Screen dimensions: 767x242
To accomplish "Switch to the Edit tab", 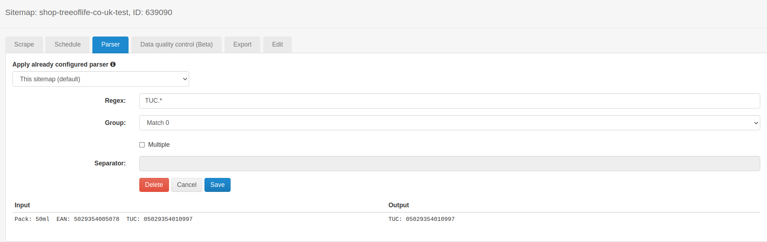I will (277, 44).
